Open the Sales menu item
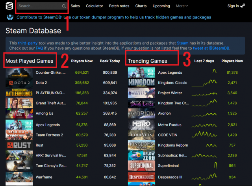 pos(75,6)
